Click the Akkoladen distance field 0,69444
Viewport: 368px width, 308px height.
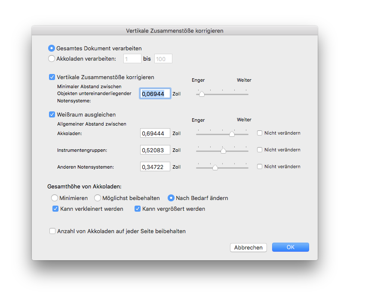pos(155,133)
